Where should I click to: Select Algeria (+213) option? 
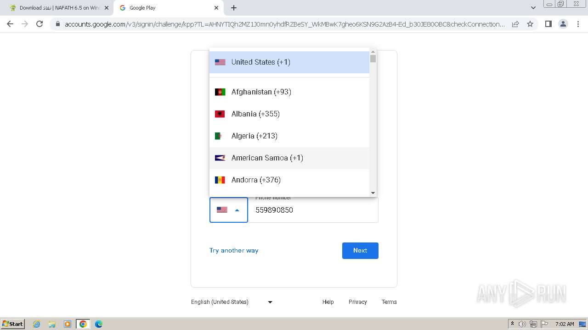pyautogui.click(x=289, y=136)
